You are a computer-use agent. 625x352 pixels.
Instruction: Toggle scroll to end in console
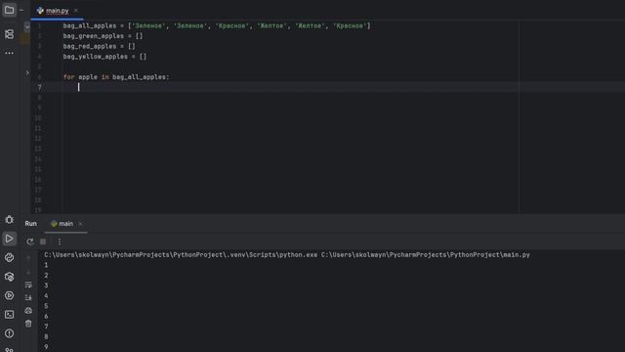pos(28,297)
